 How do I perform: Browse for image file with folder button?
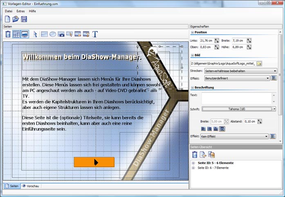[x=259, y=63]
